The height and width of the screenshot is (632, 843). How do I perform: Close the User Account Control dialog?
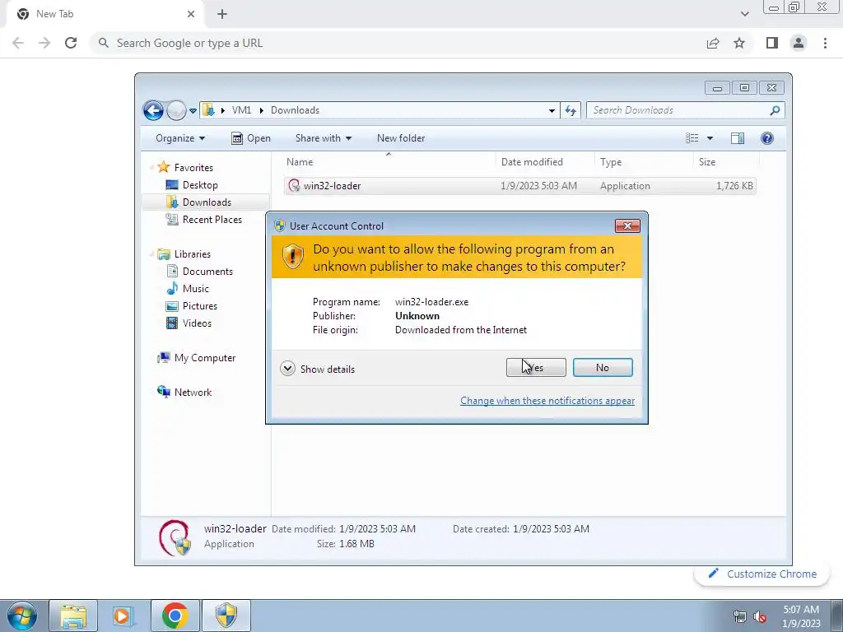(627, 225)
